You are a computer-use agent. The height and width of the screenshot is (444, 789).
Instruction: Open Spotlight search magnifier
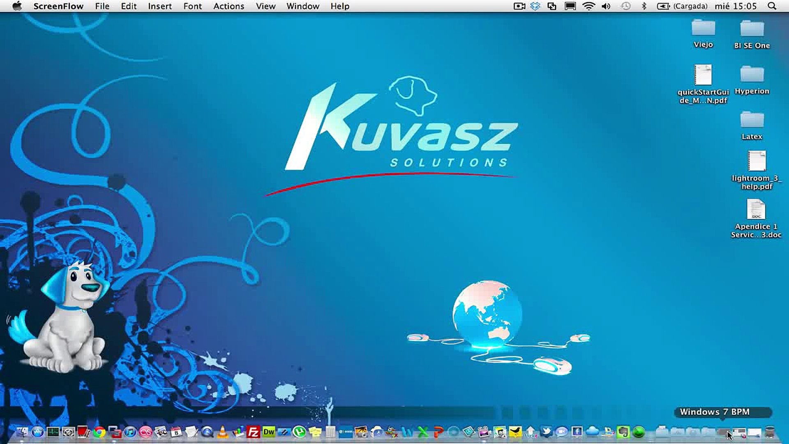click(772, 6)
